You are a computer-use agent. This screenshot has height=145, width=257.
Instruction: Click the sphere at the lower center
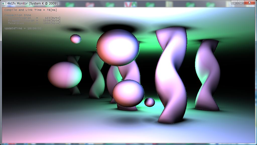(128, 93)
